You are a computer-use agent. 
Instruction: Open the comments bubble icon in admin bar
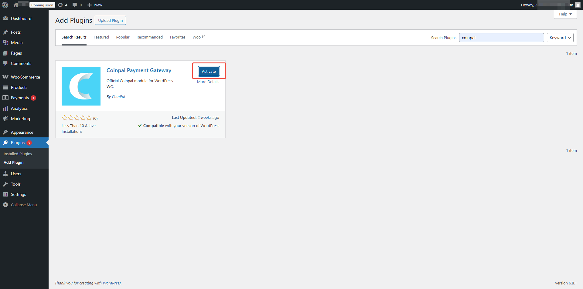click(75, 5)
